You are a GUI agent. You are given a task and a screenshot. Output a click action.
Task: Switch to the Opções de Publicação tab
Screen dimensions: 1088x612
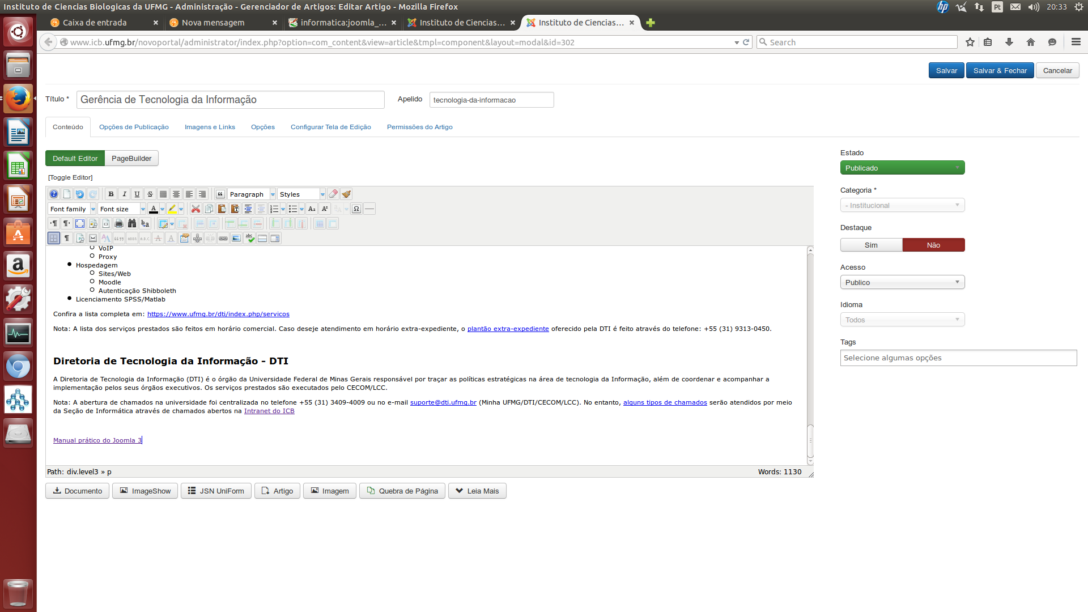point(134,127)
